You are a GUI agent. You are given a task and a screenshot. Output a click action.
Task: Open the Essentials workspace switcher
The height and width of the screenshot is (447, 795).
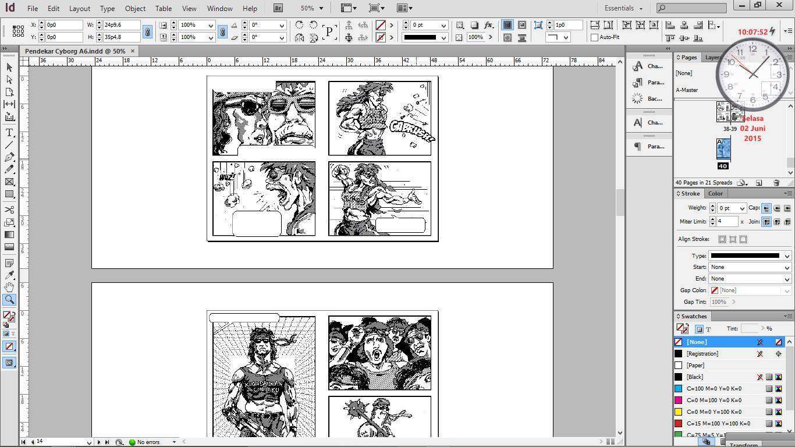(x=623, y=8)
